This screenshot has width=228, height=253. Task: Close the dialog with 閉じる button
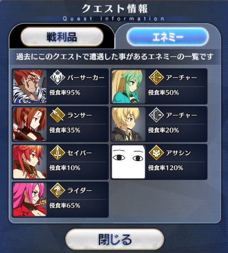pos(115,240)
